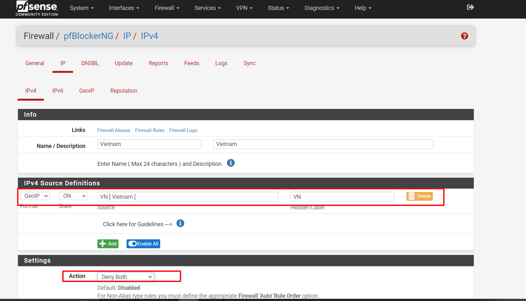Open the VPN menu

(x=244, y=8)
